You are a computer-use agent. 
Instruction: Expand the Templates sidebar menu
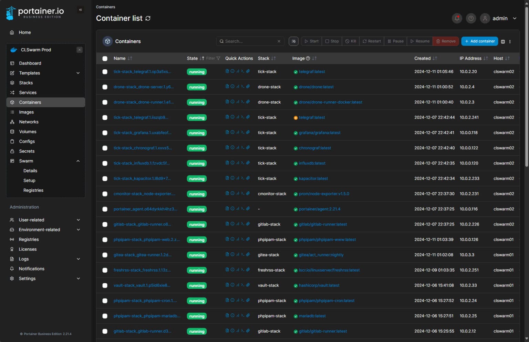tap(78, 73)
